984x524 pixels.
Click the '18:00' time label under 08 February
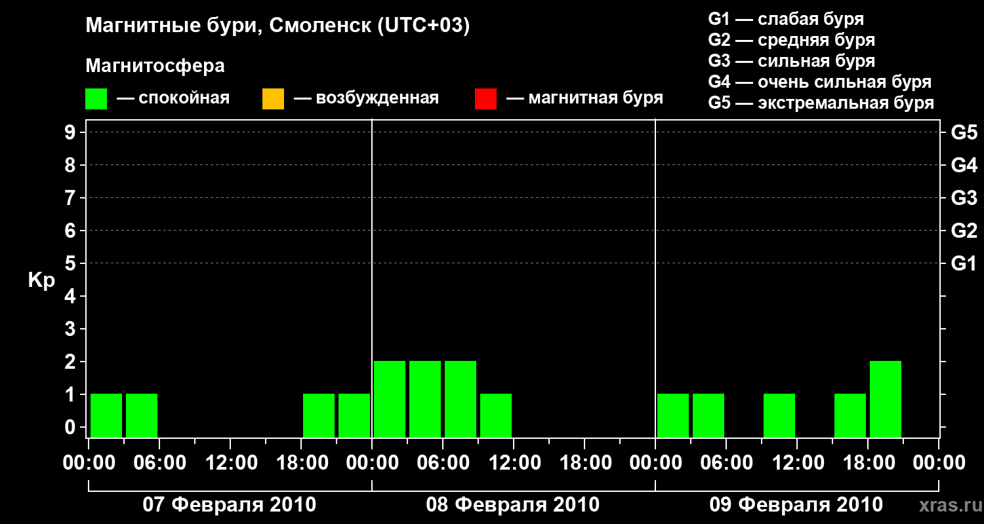coord(584,463)
